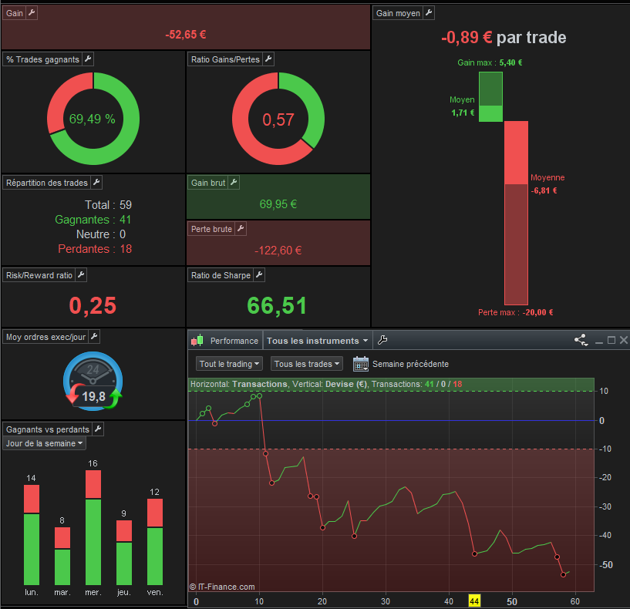Open Répartition des trades wrench settings
The image size is (630, 609).
(96, 183)
